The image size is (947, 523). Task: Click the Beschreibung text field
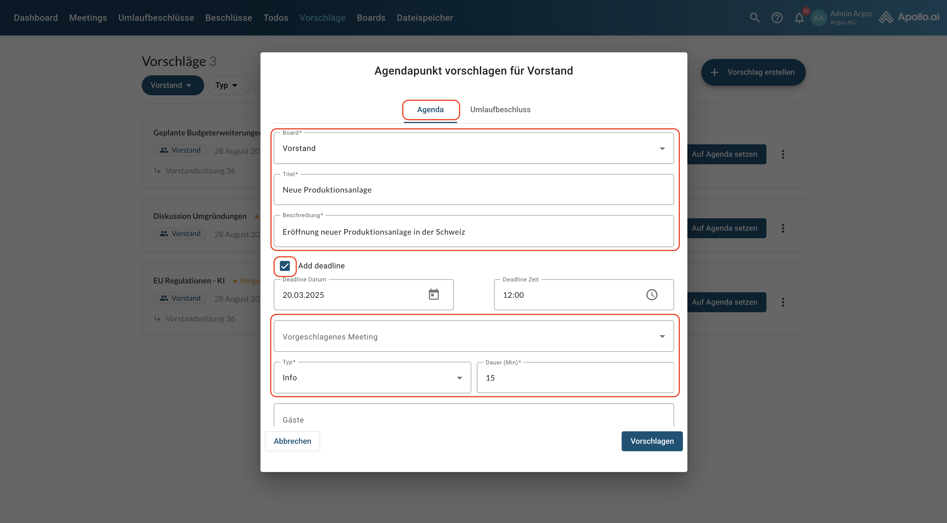pos(473,232)
